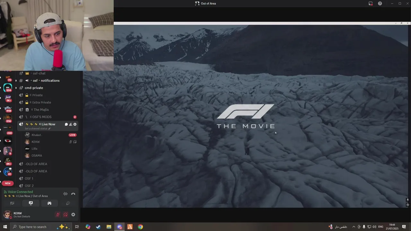
Task: Click the NEW mentions pill in server list
Action: click(8, 183)
